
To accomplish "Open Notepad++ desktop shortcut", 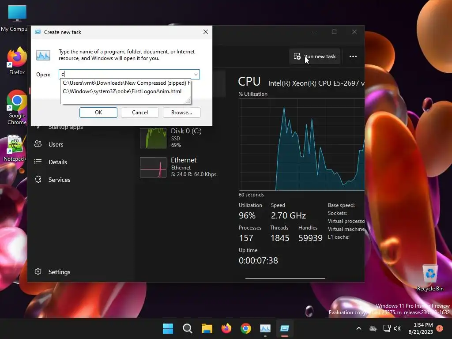I will (x=15, y=148).
